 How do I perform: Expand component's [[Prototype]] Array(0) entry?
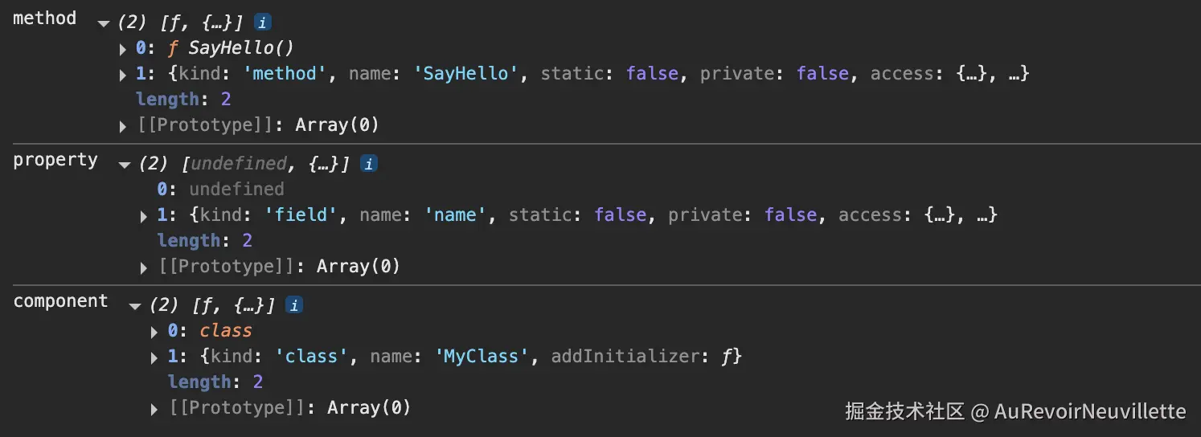(x=154, y=409)
